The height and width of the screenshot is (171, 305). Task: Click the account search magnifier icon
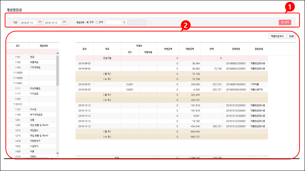[124, 22]
